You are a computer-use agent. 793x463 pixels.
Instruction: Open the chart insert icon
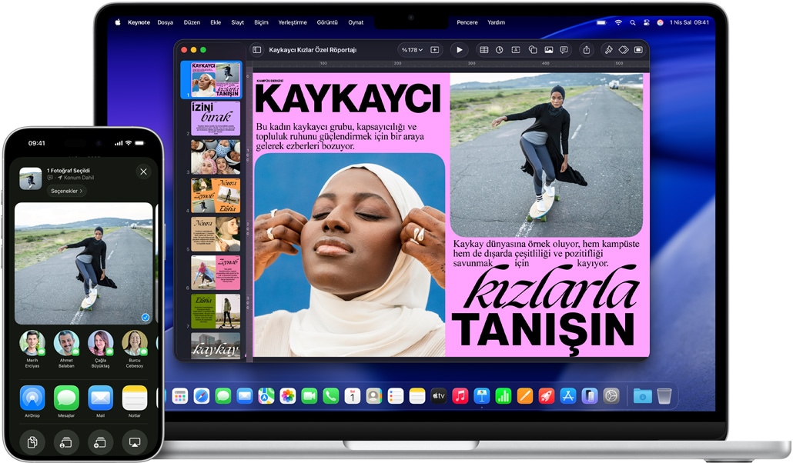tap(498, 49)
